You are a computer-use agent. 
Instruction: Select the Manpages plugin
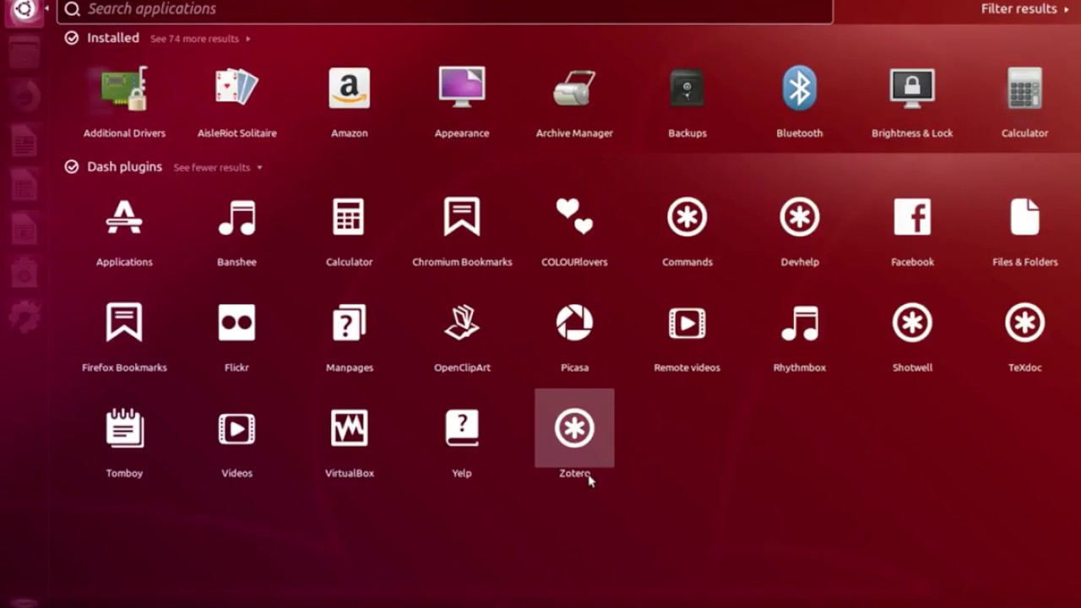(x=349, y=323)
